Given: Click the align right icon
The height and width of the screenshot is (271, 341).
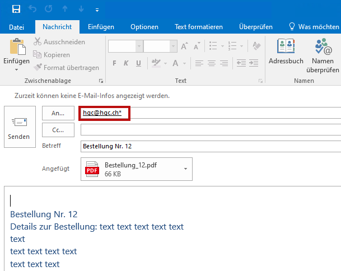Looking at the screenshot, I should [x=224, y=63].
